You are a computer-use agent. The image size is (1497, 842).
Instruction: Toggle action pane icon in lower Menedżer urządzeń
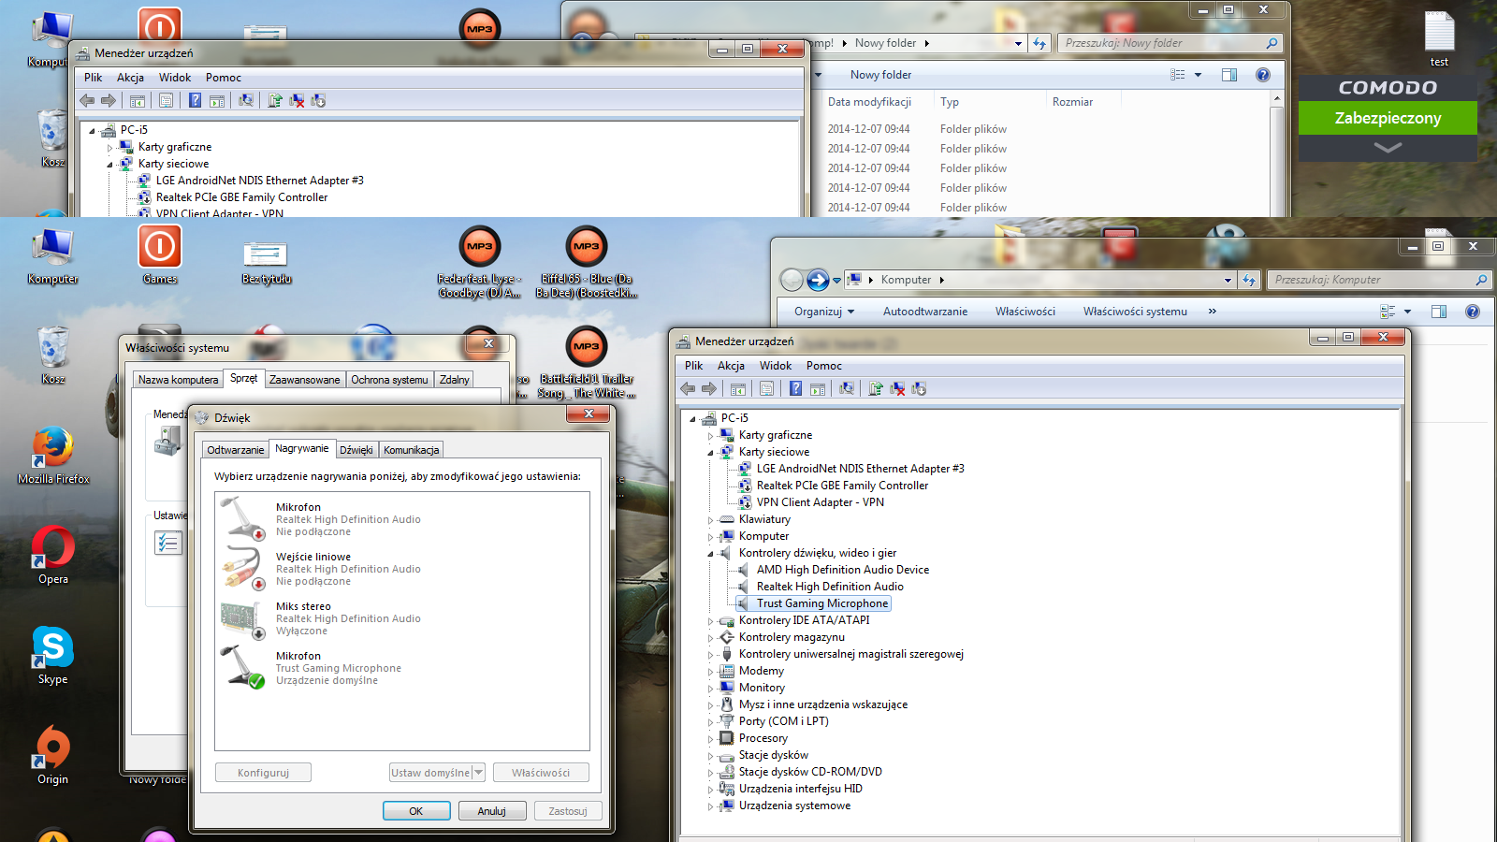pyautogui.click(x=818, y=389)
